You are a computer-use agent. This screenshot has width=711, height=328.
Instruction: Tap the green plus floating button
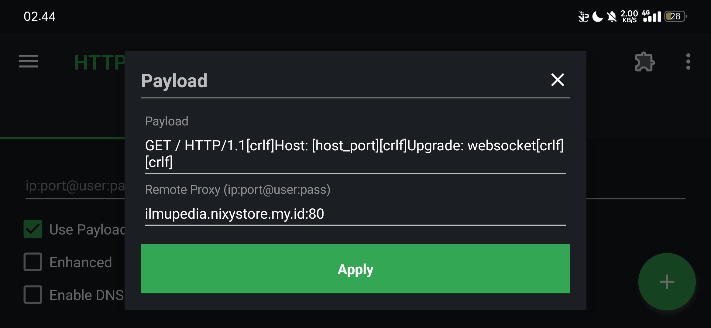pos(667,282)
